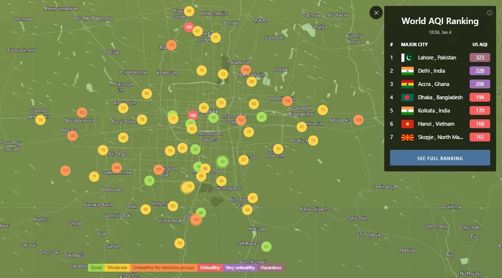Select the orange 117 AQI station marker
502x278 pixels.
point(65,171)
